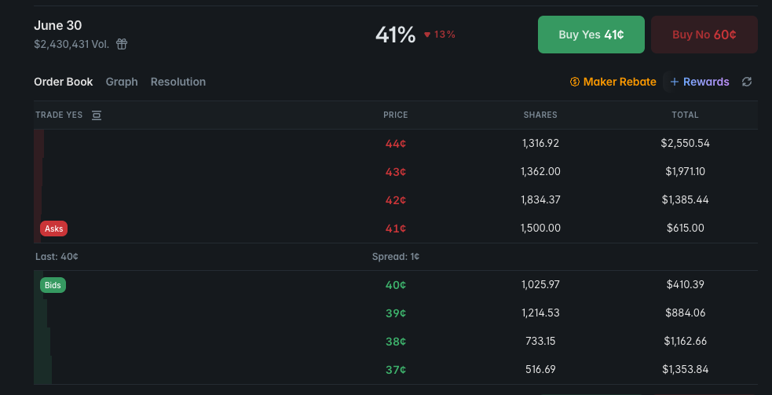
Task: Select the 40¢ bid price row
Action: pos(396,285)
